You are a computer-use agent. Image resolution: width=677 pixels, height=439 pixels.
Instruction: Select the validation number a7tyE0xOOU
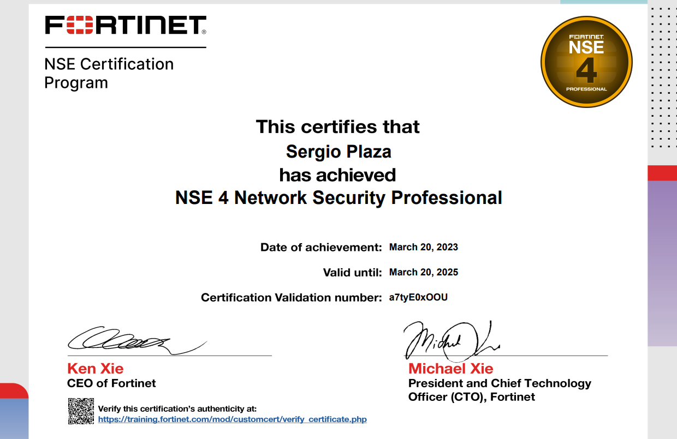tap(418, 297)
